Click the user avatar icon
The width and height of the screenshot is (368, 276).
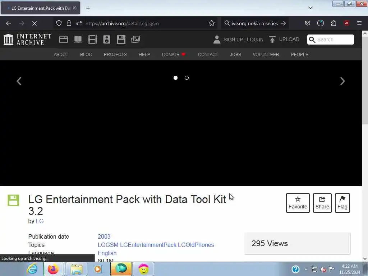coord(217,40)
